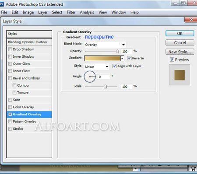Screen dimensions: 197x174
Task: Check the Texture checkbox
Action: pos(14,93)
